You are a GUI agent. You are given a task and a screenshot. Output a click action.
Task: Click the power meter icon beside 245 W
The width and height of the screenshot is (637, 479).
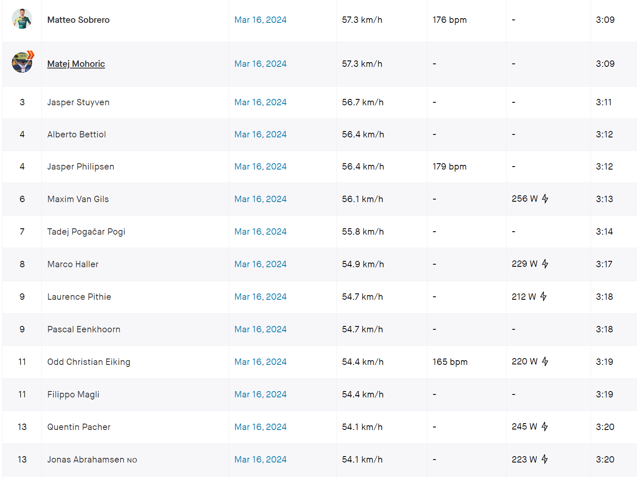click(x=545, y=427)
